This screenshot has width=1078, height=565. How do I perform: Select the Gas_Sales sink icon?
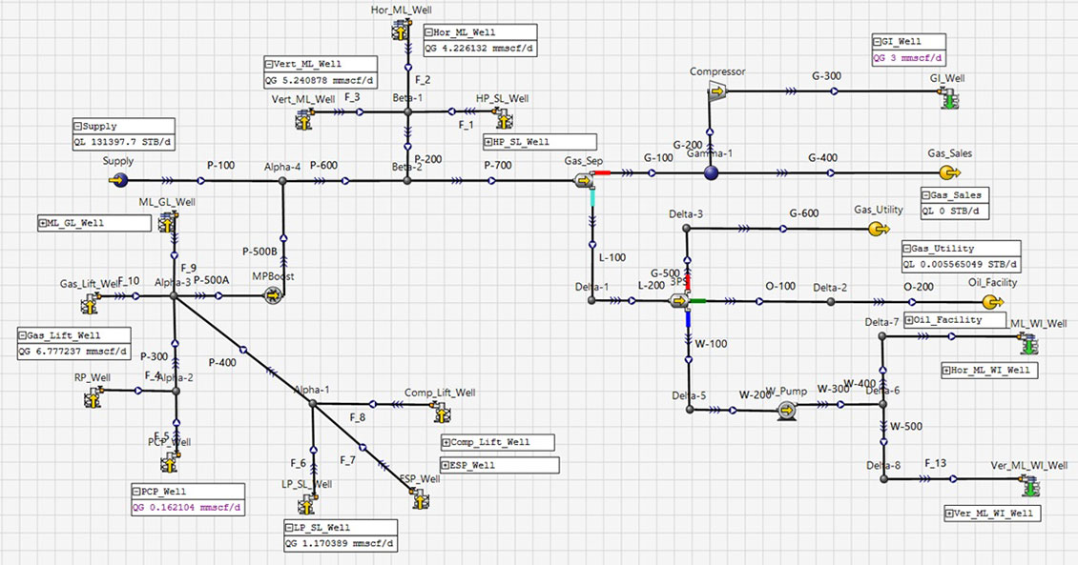[949, 172]
